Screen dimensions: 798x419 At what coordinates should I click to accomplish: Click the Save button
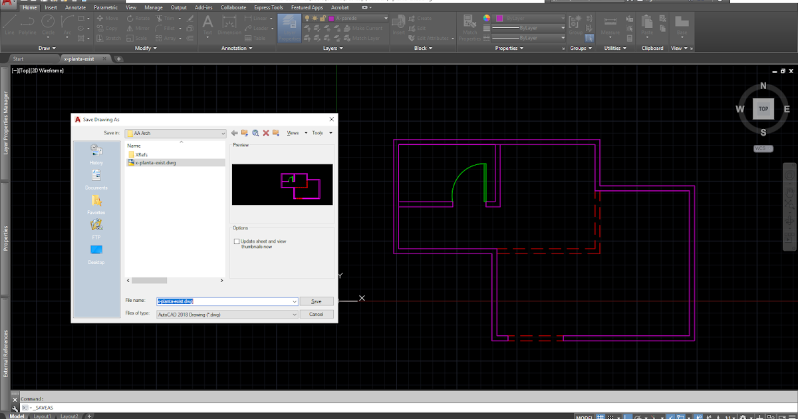click(317, 301)
